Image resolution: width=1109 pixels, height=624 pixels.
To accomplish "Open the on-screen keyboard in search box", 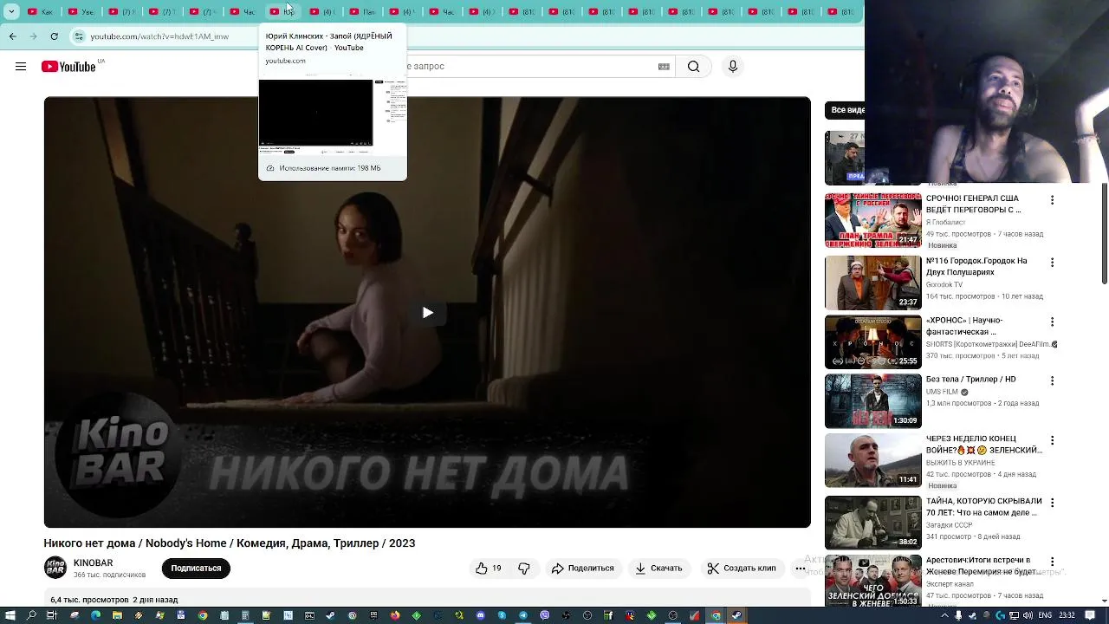I will pyautogui.click(x=664, y=67).
